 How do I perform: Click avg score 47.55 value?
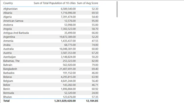pos(95,41)
